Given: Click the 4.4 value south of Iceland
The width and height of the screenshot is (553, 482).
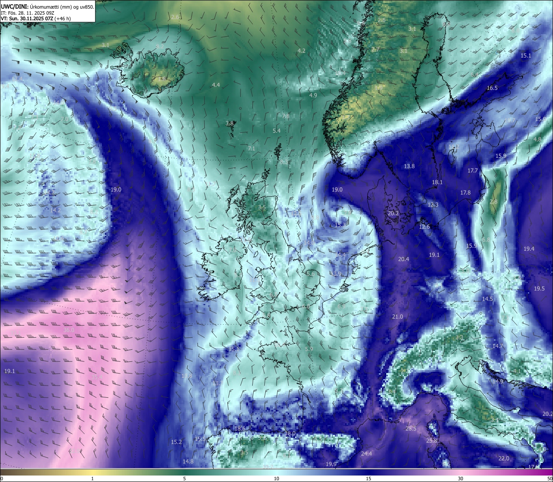Looking at the screenshot, I should coord(216,85).
